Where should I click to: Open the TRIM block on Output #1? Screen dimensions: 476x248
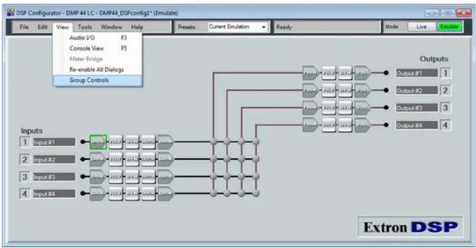point(311,73)
